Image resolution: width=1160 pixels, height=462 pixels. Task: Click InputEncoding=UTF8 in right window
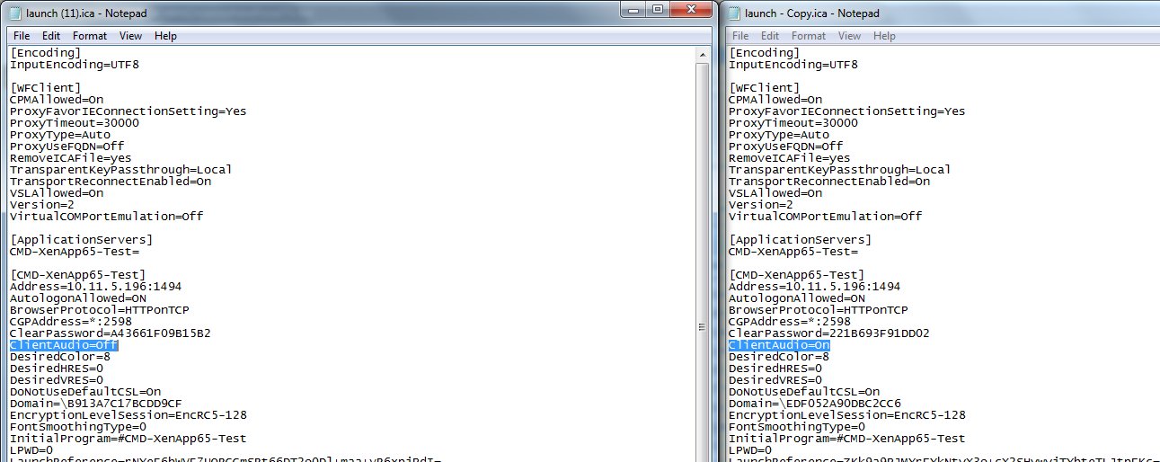(x=793, y=65)
